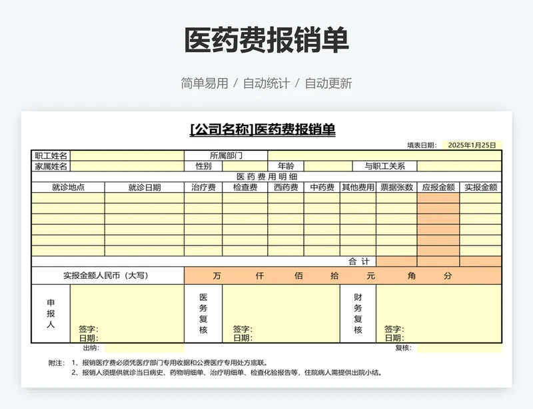Select the input cell right of 性别
Image resolution: width=533 pixels, height=409 pixels.
tap(245, 166)
